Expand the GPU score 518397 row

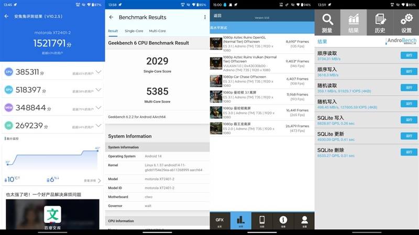98,90
